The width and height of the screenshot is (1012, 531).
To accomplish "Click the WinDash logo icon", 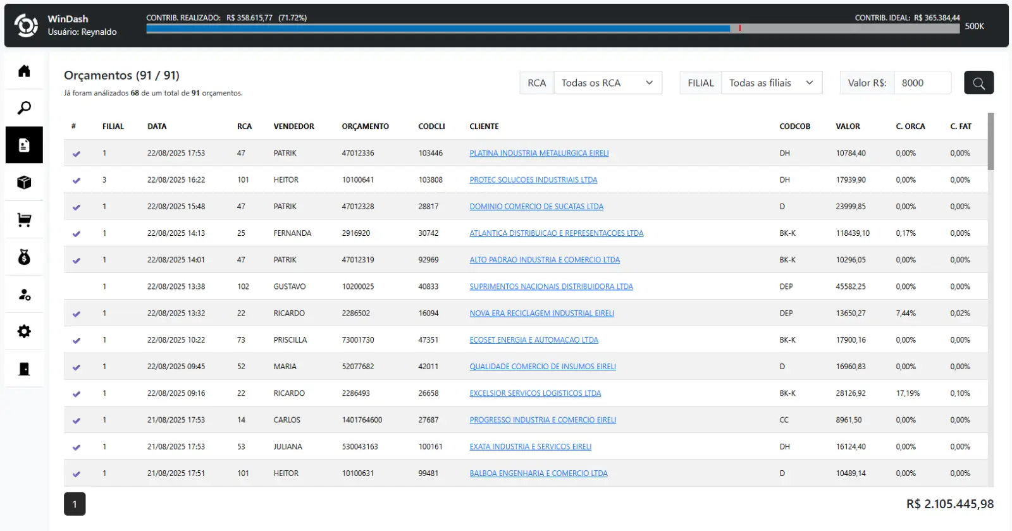I will click(x=27, y=25).
